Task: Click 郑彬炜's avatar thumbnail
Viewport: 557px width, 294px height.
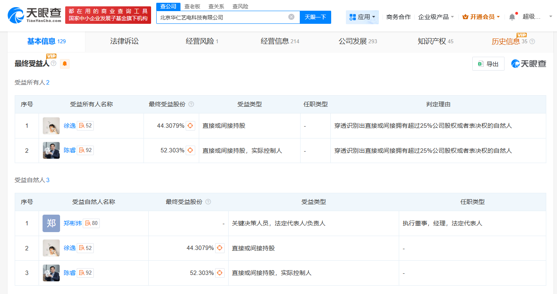Action: click(51, 223)
